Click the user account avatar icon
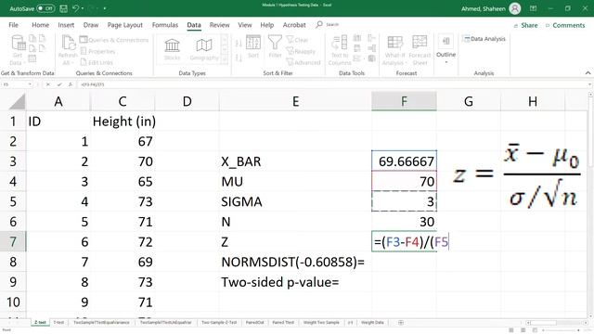The height and width of the screenshot is (334, 594). tap(515, 8)
